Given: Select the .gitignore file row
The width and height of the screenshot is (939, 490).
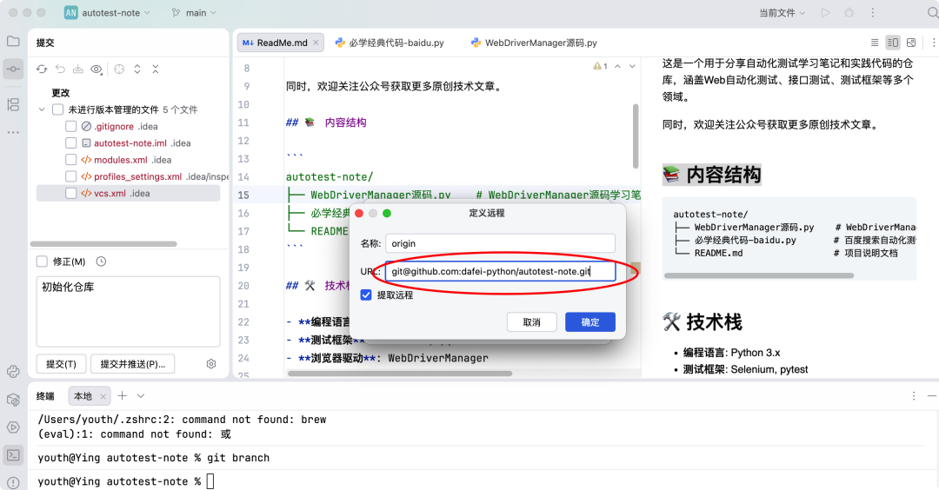Looking at the screenshot, I should pos(128,126).
